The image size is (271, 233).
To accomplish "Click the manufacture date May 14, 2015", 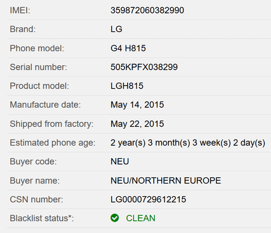I will (137, 105).
